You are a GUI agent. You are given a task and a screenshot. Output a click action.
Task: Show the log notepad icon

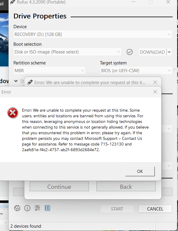47,208
